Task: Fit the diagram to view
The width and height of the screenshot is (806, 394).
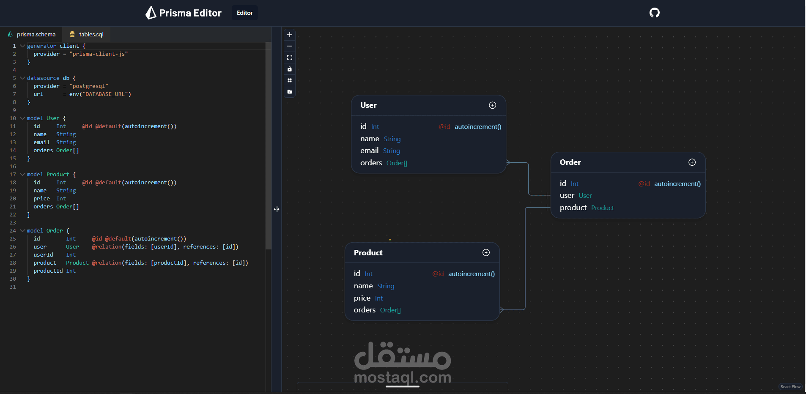Action: 290,57
